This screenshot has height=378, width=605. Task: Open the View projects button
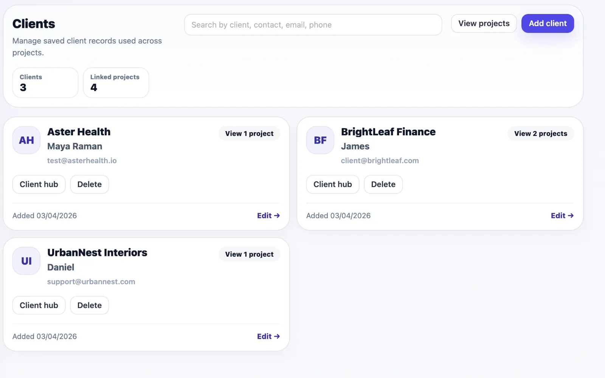(484, 23)
